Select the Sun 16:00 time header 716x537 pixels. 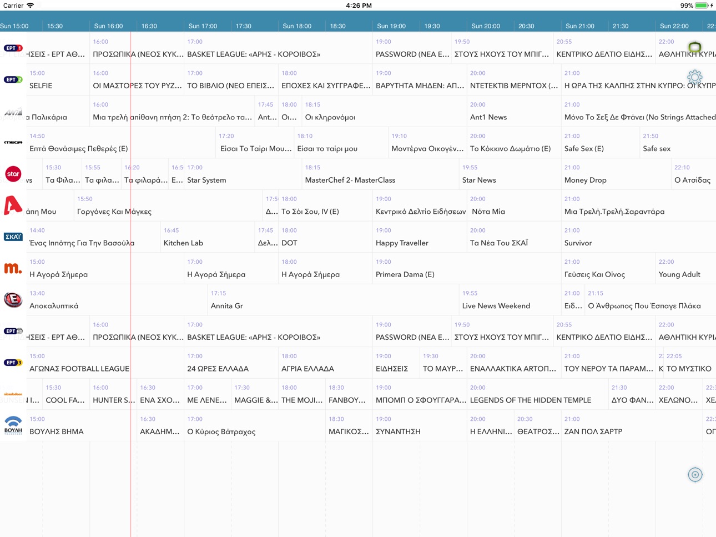click(x=108, y=26)
